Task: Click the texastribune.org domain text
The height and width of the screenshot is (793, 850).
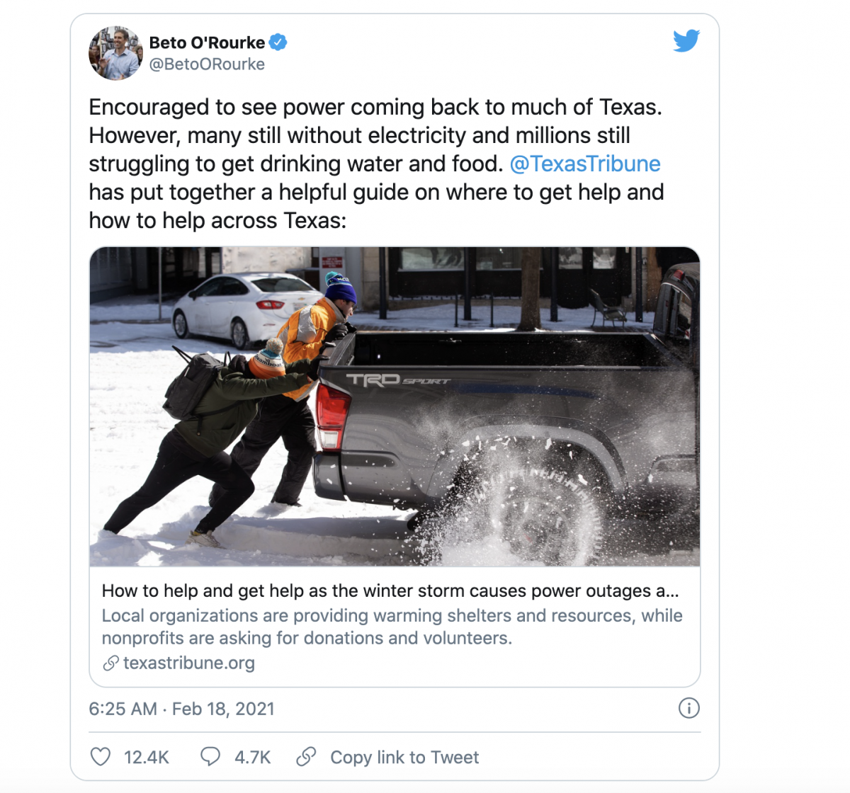Action: pyautogui.click(x=189, y=663)
